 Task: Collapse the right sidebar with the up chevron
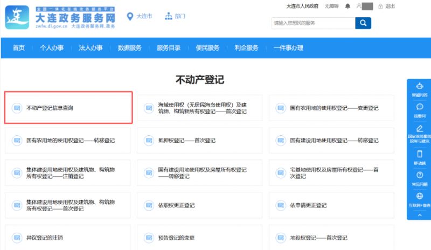pyautogui.click(x=420, y=215)
